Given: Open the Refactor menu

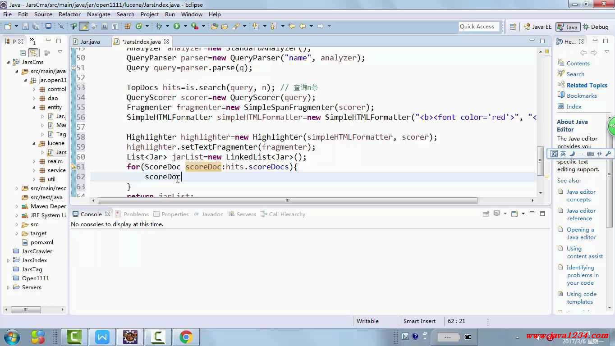Looking at the screenshot, I should (69, 14).
